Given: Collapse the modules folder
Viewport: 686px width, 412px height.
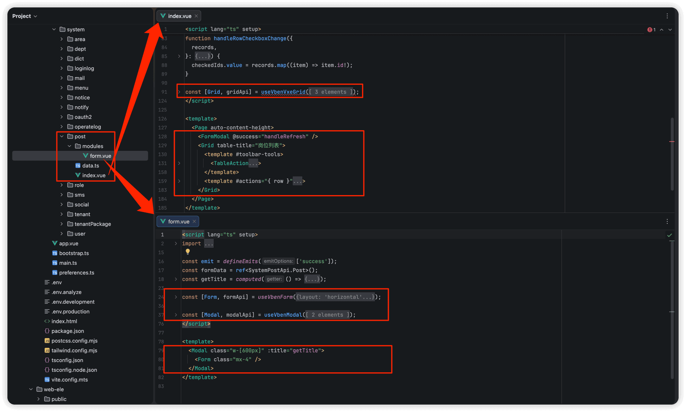Looking at the screenshot, I should click(69, 146).
